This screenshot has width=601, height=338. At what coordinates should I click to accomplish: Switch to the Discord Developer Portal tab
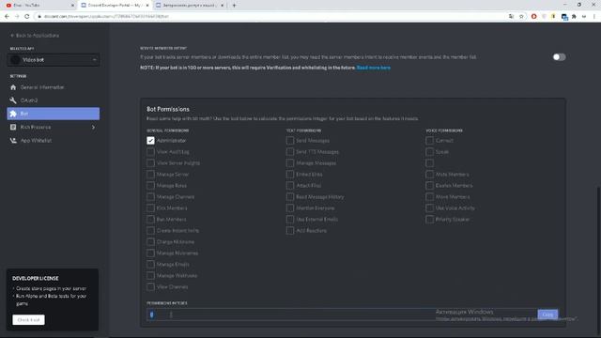(115, 6)
